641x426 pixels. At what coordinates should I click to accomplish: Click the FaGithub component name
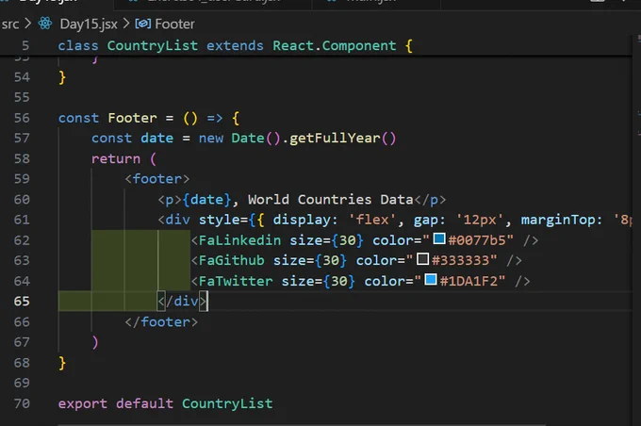231,260
